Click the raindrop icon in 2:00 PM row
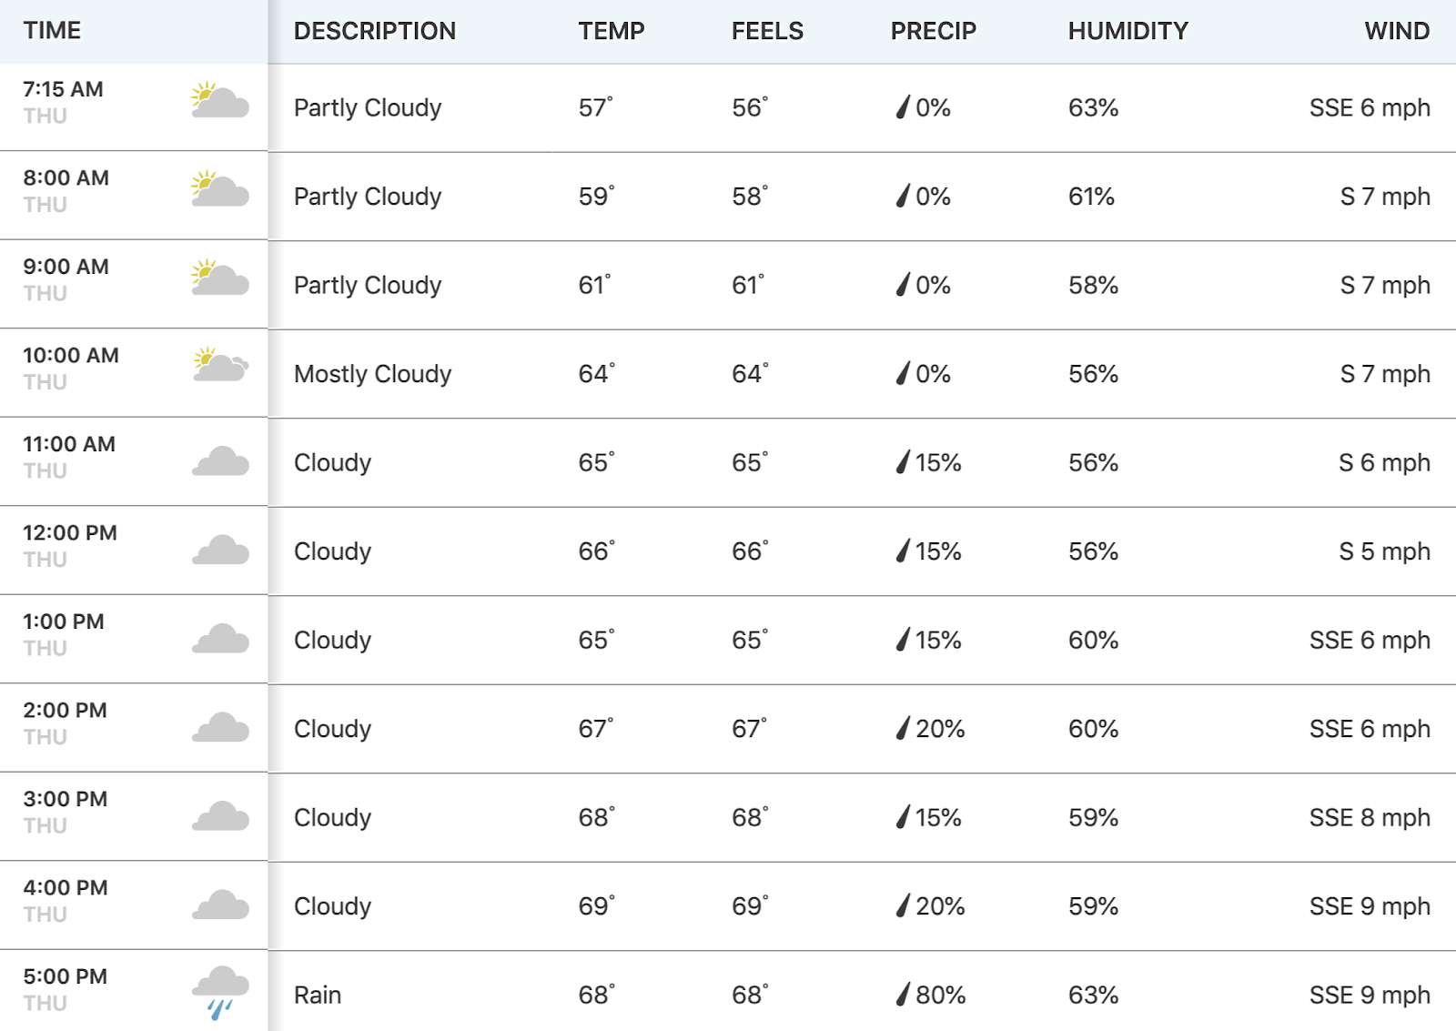 (903, 728)
